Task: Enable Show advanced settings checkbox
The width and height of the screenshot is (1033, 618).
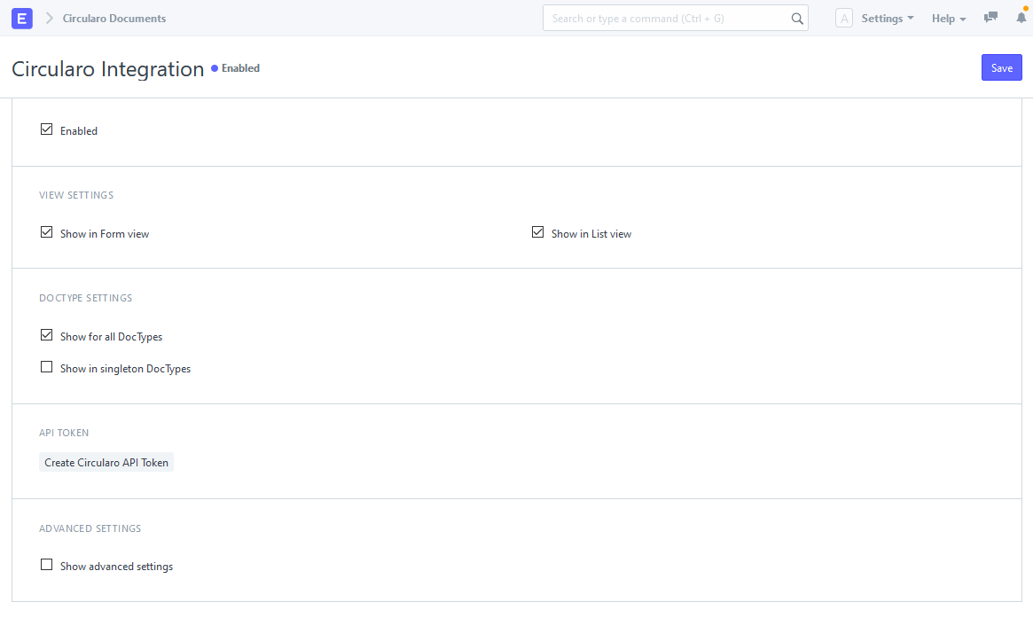Action: point(46,566)
